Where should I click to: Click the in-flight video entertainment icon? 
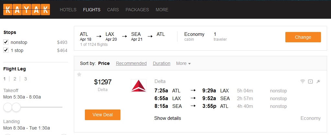[x=310, y=81]
